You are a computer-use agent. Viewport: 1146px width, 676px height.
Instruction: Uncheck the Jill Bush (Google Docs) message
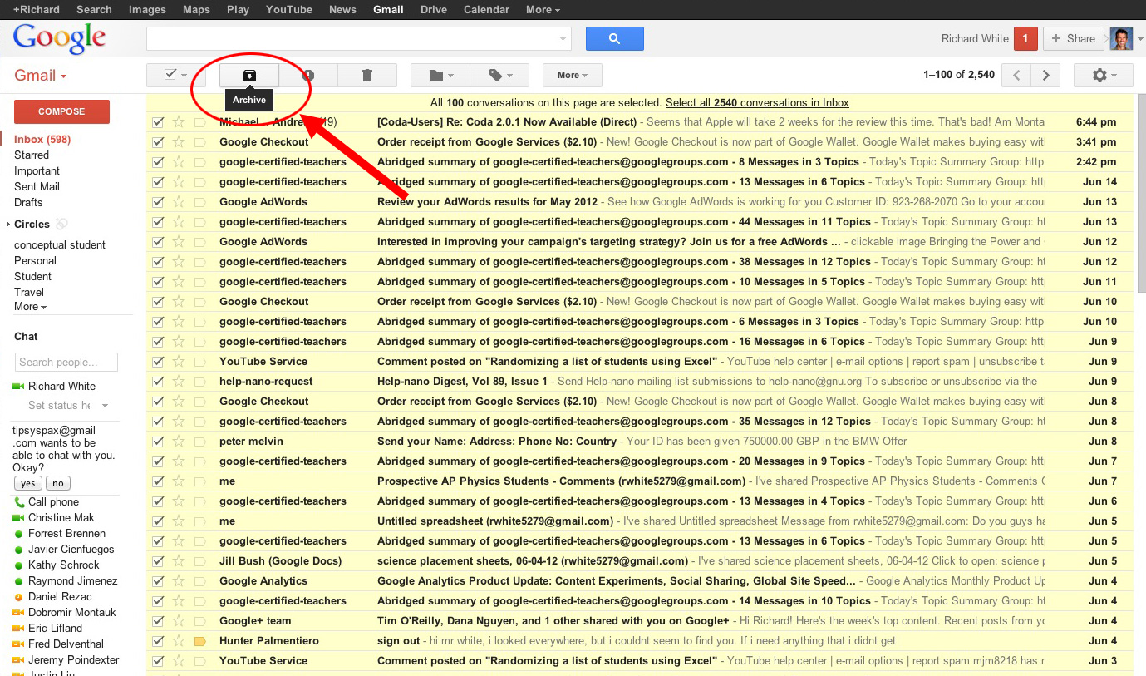coord(159,561)
